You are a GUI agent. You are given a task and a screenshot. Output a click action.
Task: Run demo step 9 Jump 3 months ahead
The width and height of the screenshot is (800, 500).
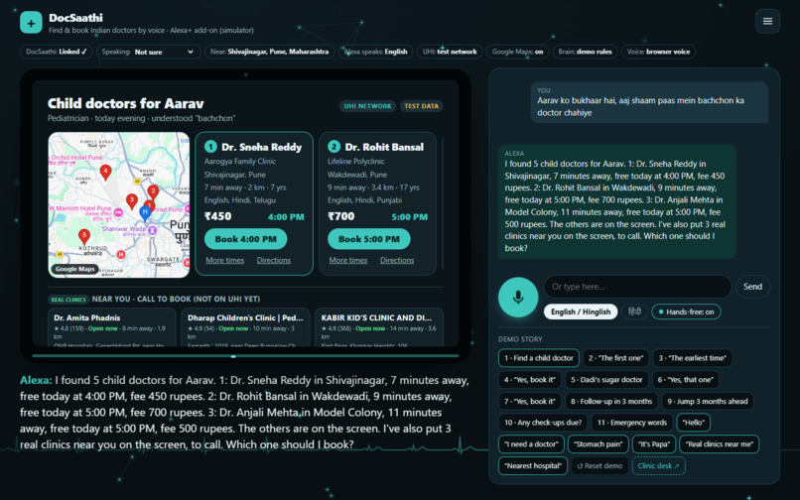708,402
